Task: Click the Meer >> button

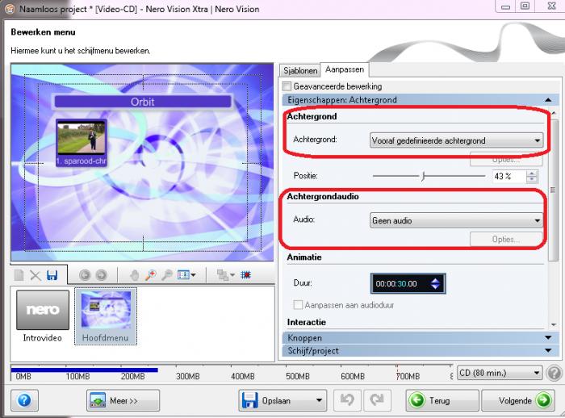Action: tap(123, 400)
